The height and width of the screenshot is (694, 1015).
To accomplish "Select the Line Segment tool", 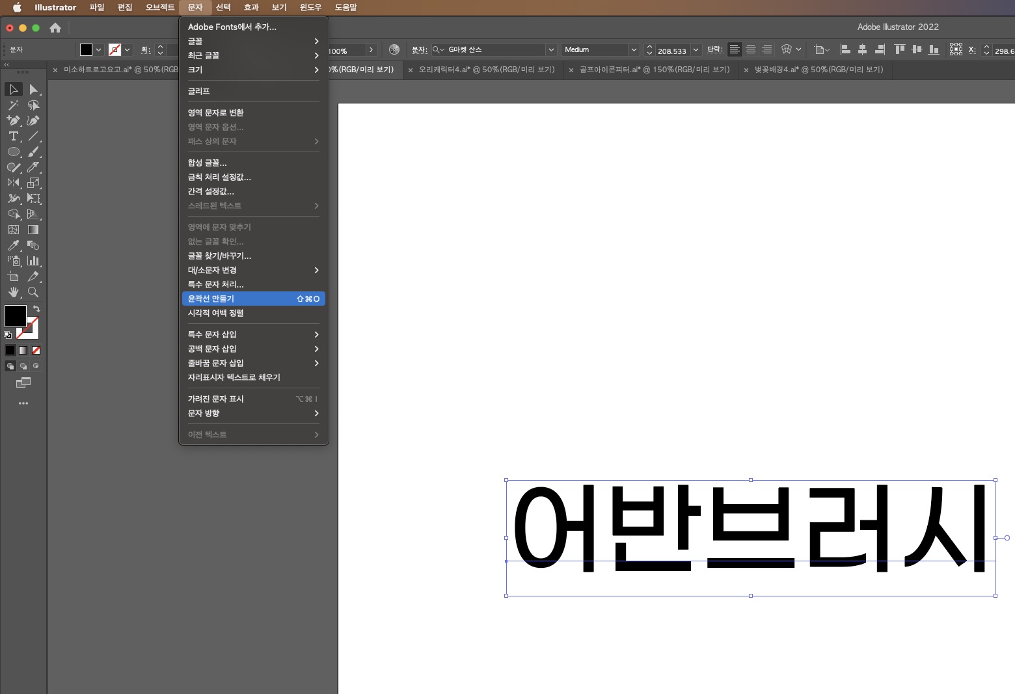I will pyautogui.click(x=34, y=136).
